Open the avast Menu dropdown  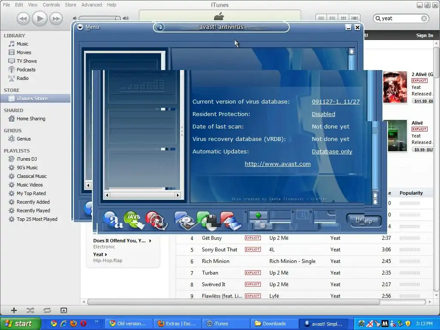(x=89, y=27)
